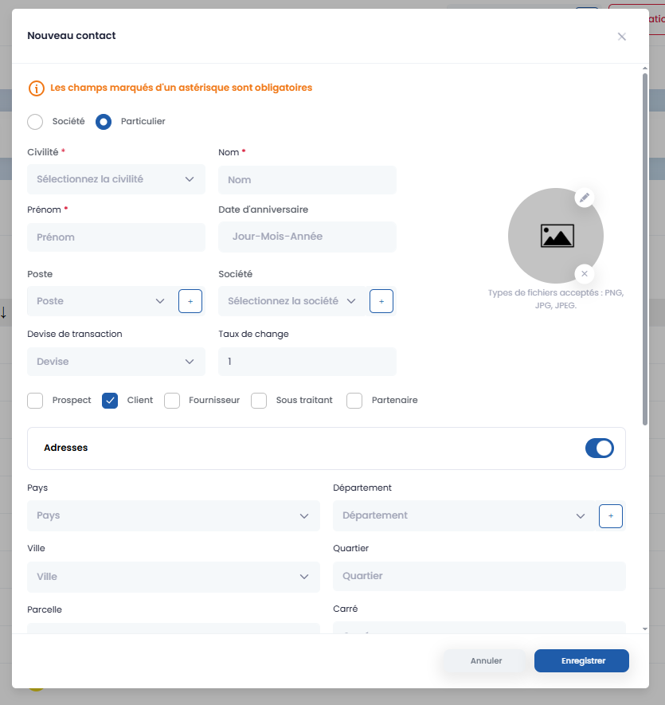This screenshot has width=665, height=705.
Task: Click the Nom input field
Action: tap(307, 180)
